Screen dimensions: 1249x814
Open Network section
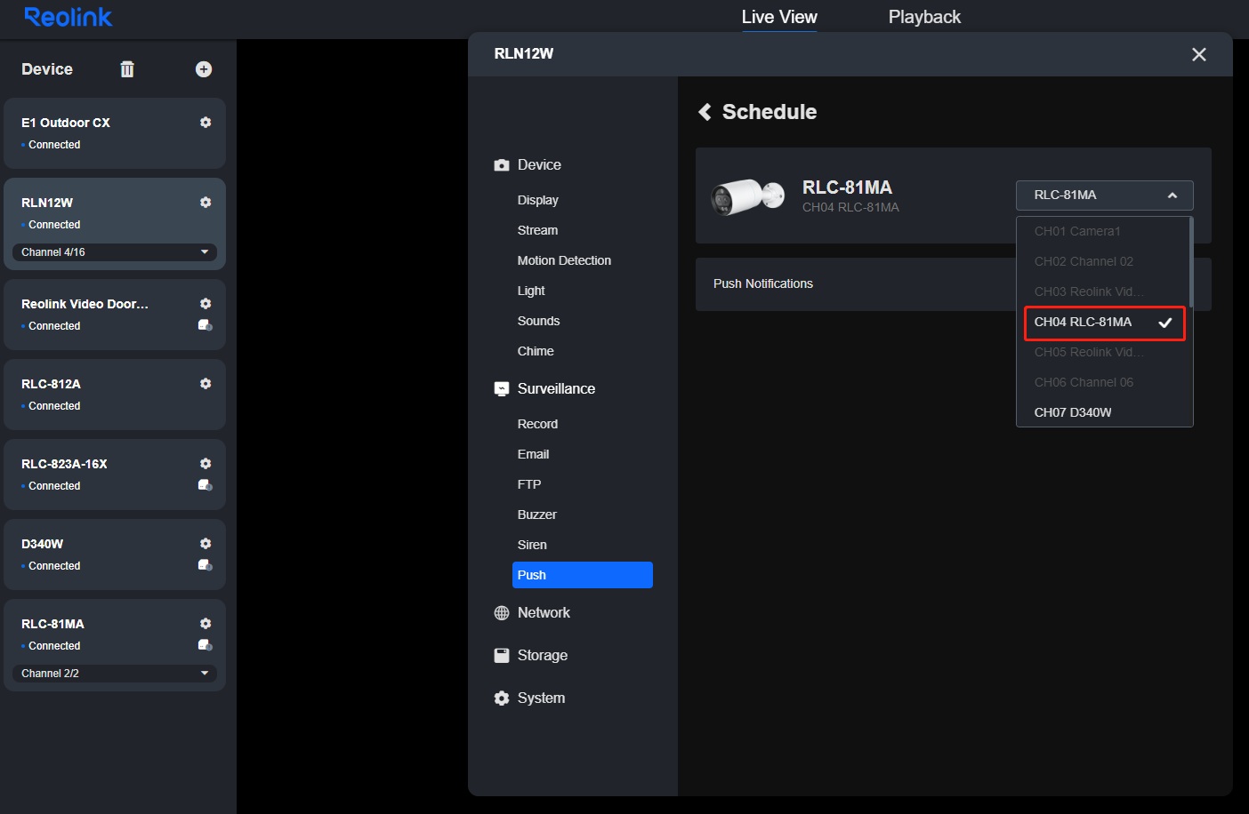click(532, 613)
